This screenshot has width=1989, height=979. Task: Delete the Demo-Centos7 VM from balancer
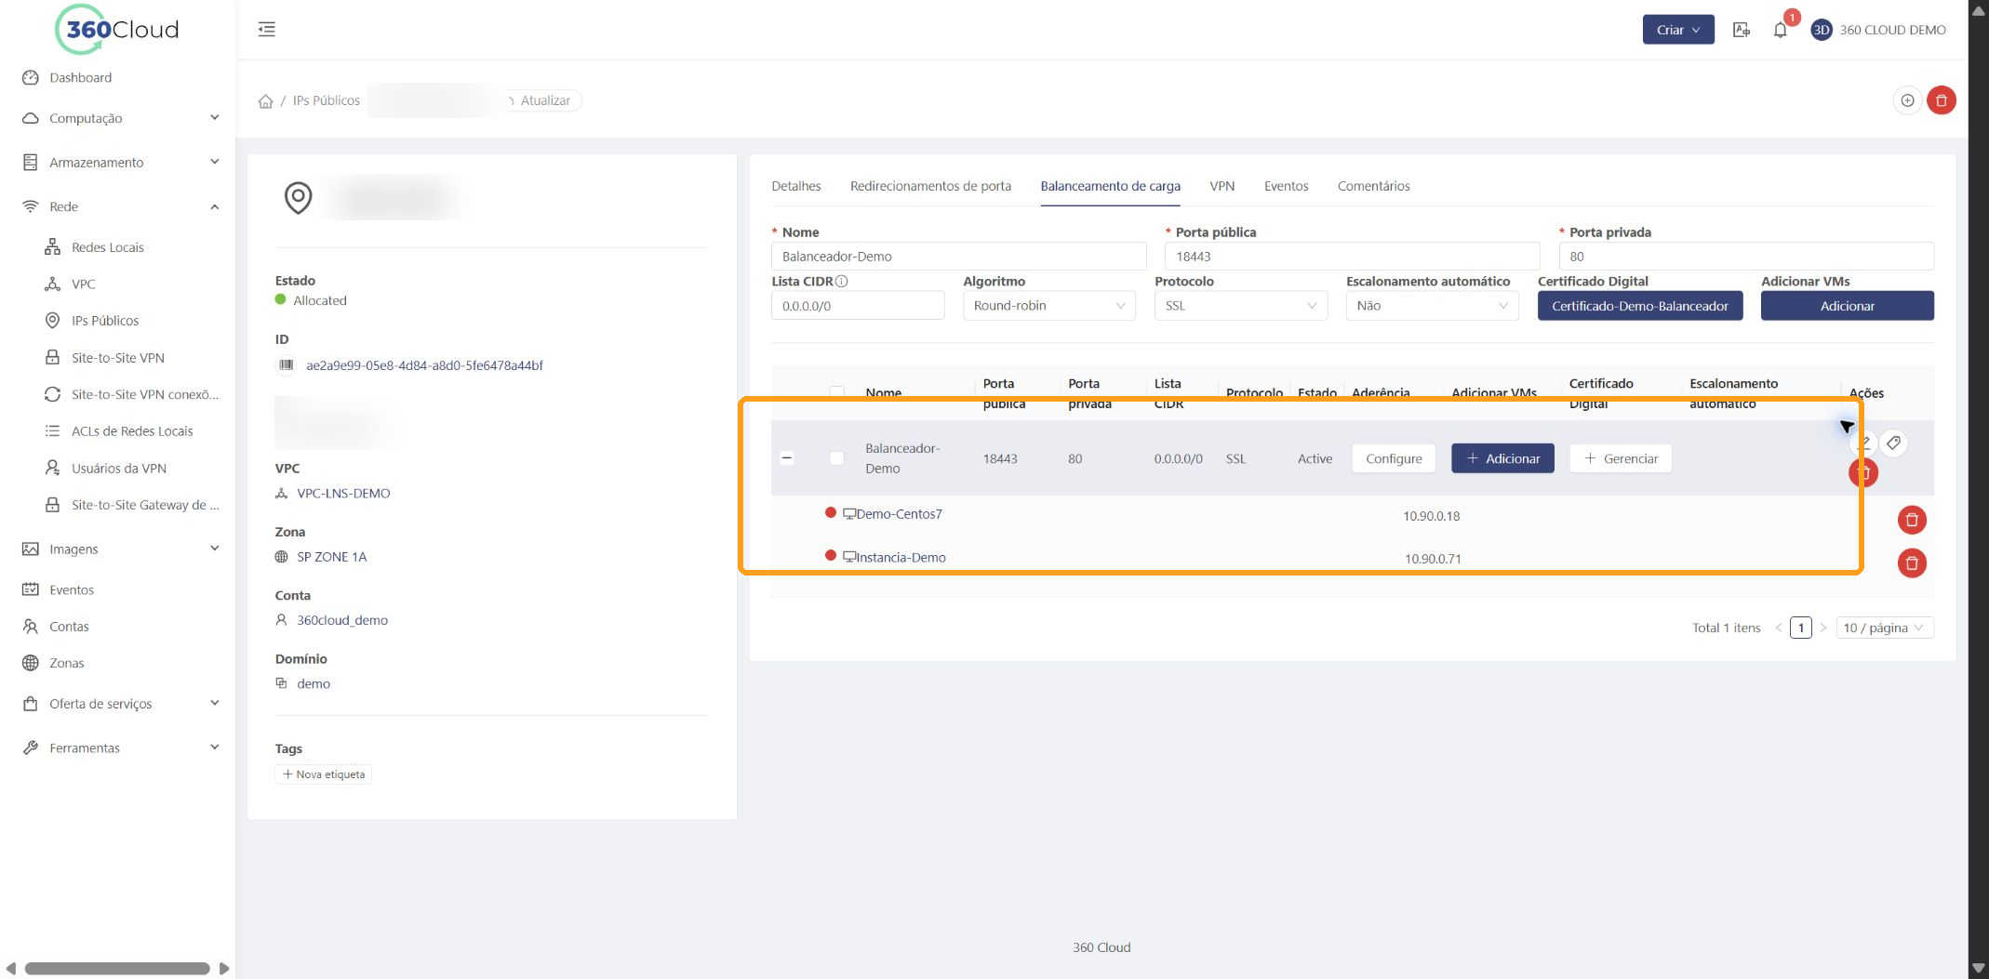[x=1912, y=520]
